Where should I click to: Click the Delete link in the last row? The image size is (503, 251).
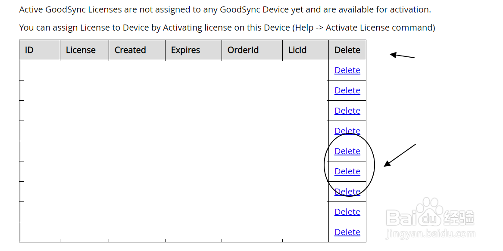click(347, 232)
